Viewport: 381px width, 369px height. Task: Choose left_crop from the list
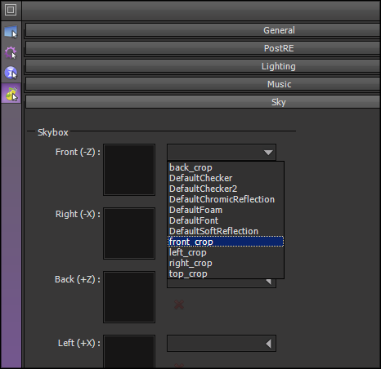point(226,252)
